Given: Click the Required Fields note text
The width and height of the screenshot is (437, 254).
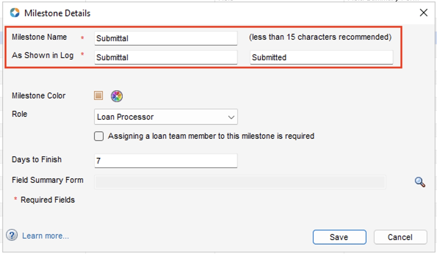Looking at the screenshot, I should click(48, 200).
